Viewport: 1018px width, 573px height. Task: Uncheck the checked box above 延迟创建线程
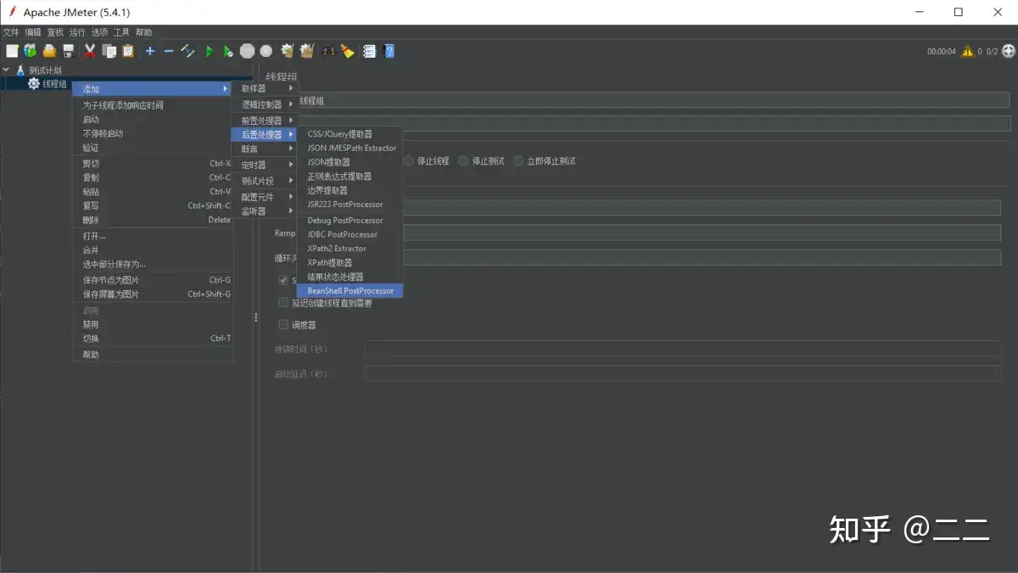pyautogui.click(x=283, y=280)
